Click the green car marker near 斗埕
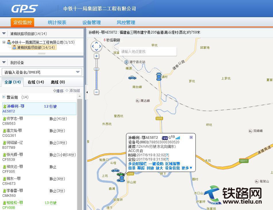Image resolution: width=273 pixels, height=210 pixels. coord(121,174)
